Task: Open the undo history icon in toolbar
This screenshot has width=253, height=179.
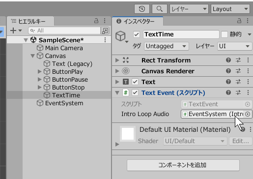Action: click(x=142, y=9)
